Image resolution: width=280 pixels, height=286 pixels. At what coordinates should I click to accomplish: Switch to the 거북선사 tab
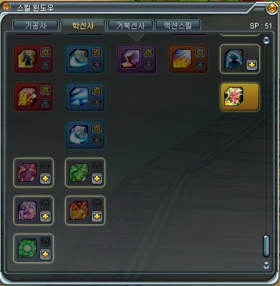click(131, 25)
